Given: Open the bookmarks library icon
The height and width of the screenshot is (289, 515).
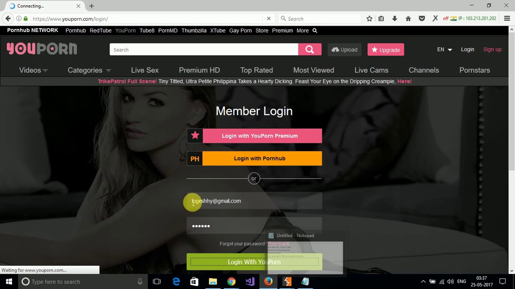Looking at the screenshot, I should click(x=381, y=18).
